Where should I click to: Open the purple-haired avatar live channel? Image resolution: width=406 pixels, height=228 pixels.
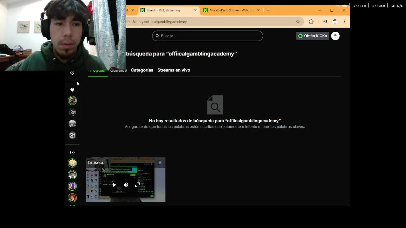point(72,186)
